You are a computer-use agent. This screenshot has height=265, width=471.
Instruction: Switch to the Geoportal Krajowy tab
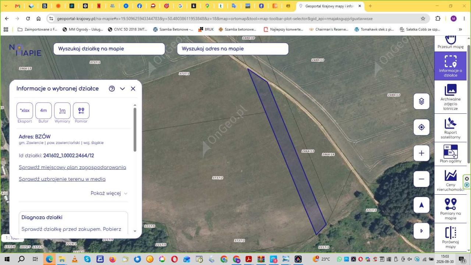pyautogui.click(x=330, y=6)
